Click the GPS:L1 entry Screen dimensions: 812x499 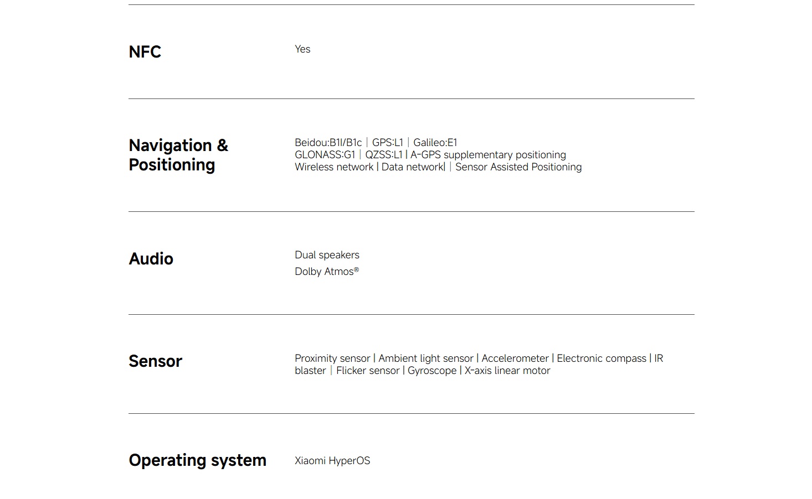(x=388, y=142)
